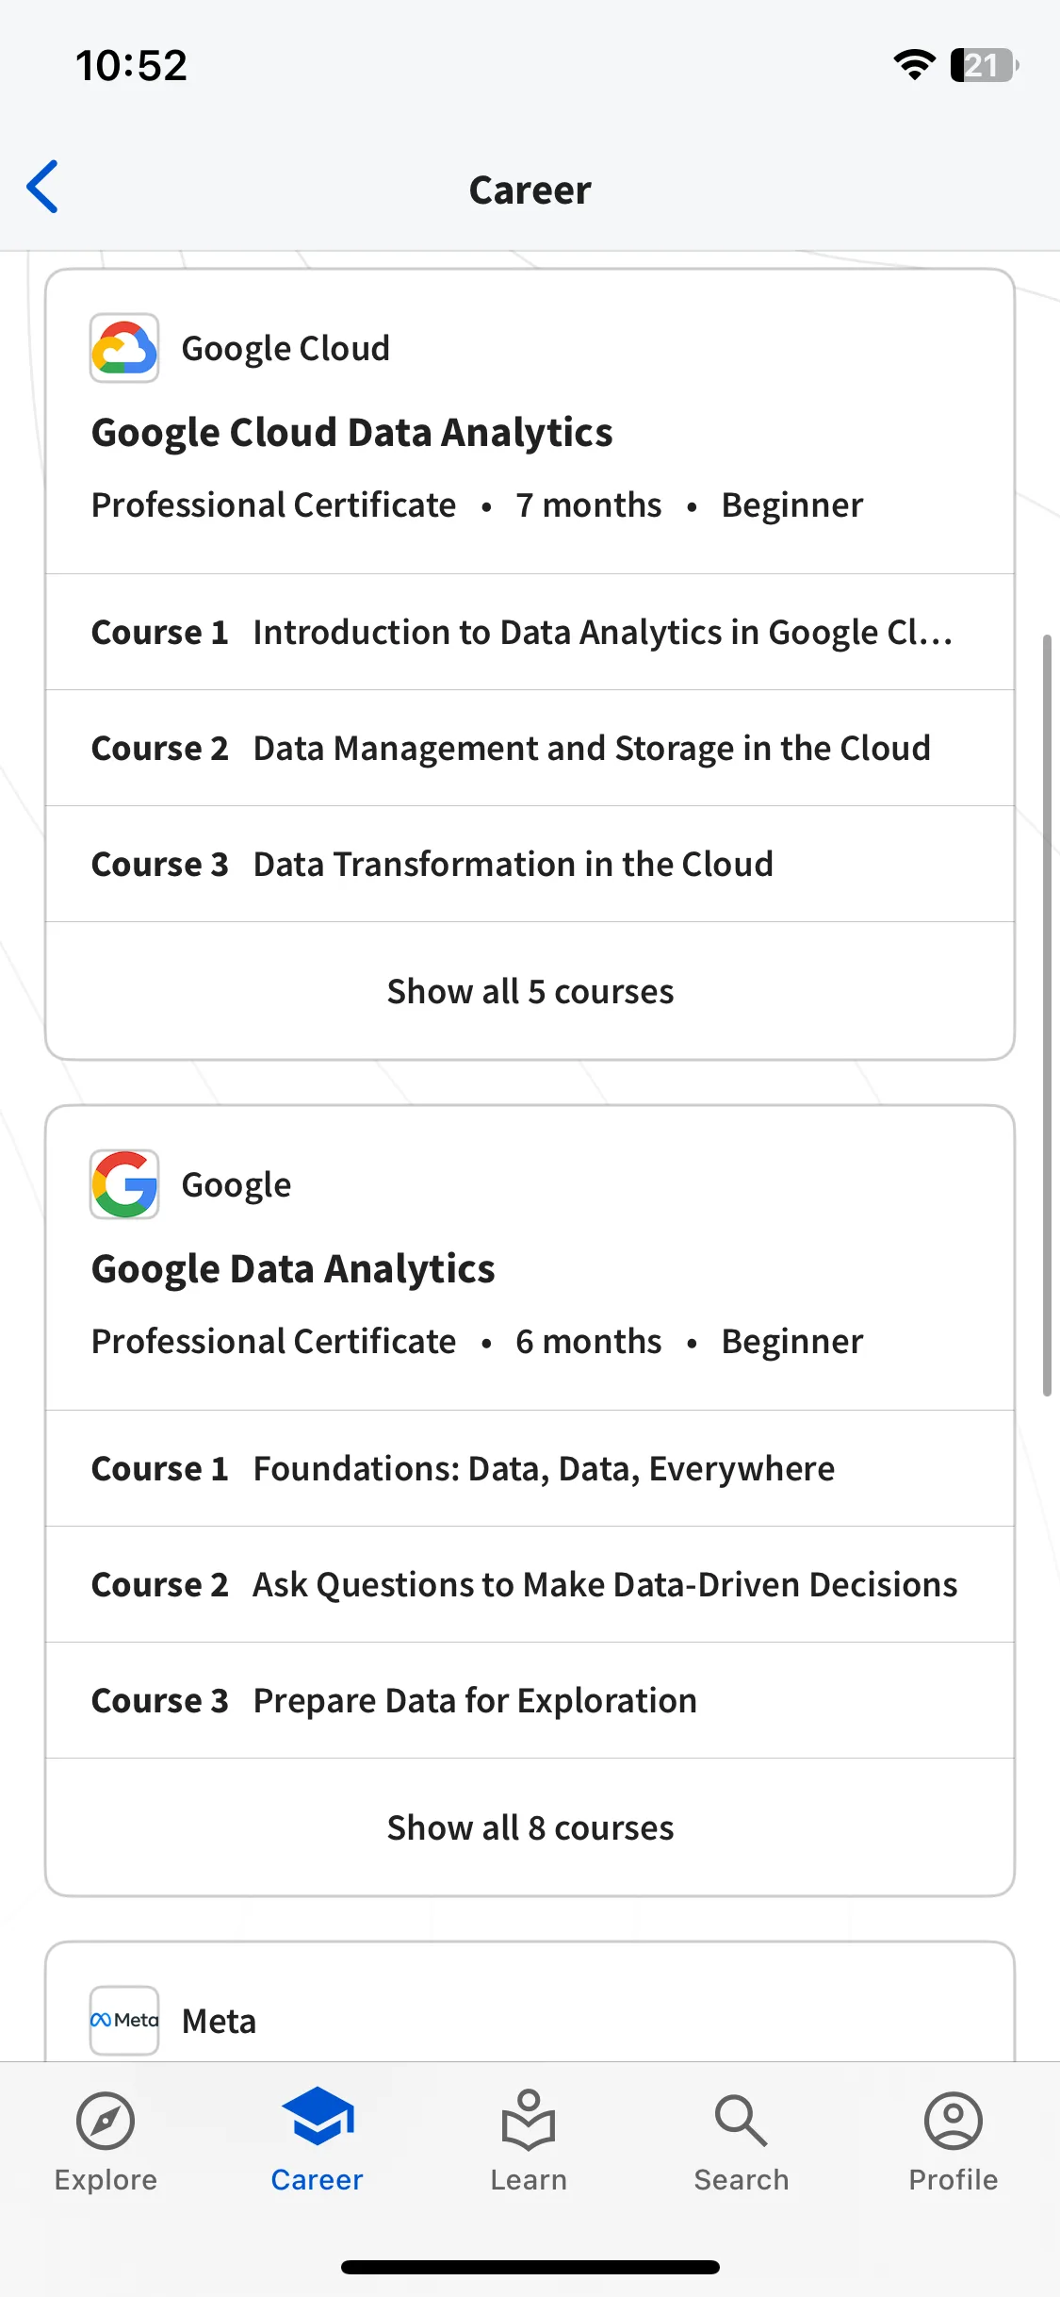Tap the Google G logo icon
This screenshot has width=1060, height=2297.
click(x=124, y=1184)
